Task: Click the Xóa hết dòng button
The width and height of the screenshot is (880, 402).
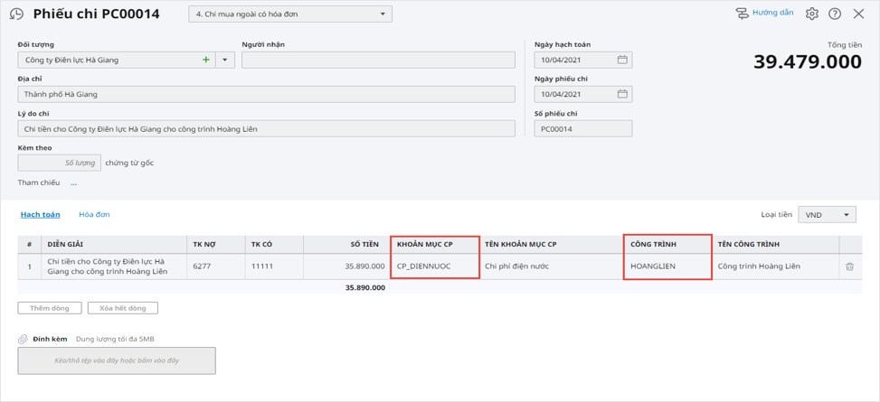Action: (x=122, y=308)
